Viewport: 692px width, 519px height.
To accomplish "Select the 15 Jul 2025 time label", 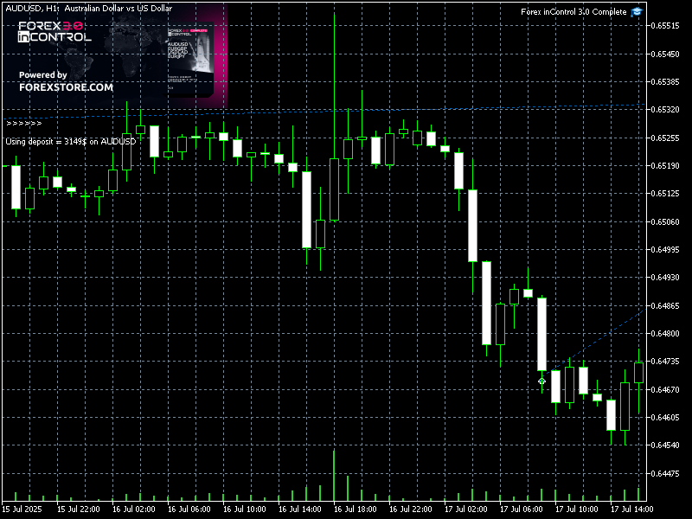I will (x=22, y=509).
